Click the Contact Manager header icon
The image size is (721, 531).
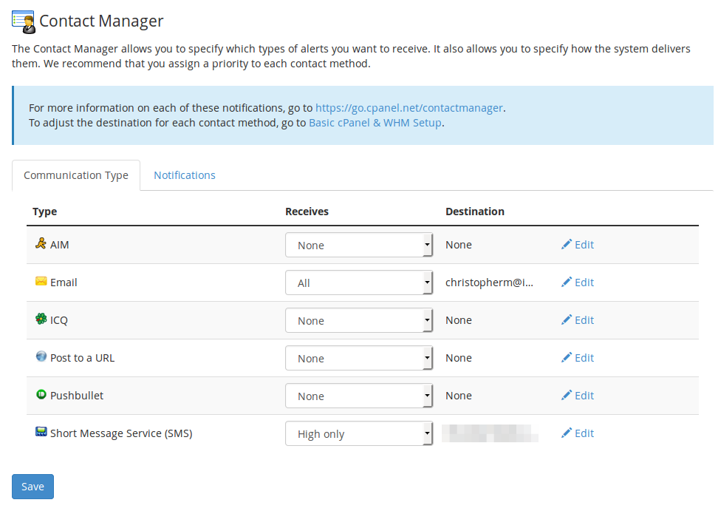[x=24, y=21]
